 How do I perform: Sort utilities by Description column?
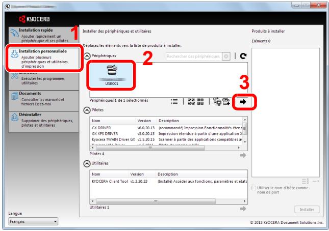coord(201,174)
